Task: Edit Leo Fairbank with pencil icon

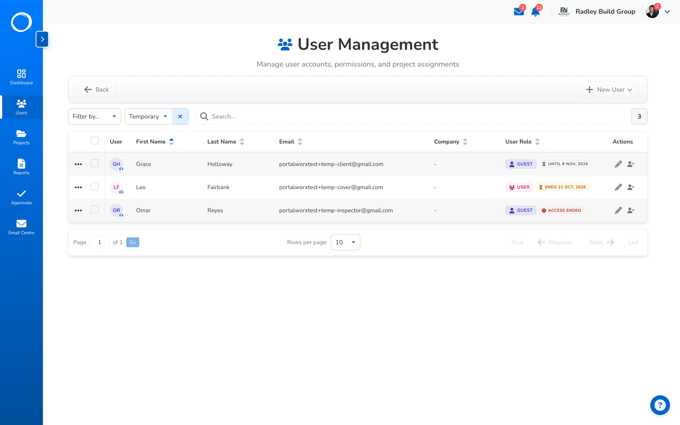Action: coord(618,187)
